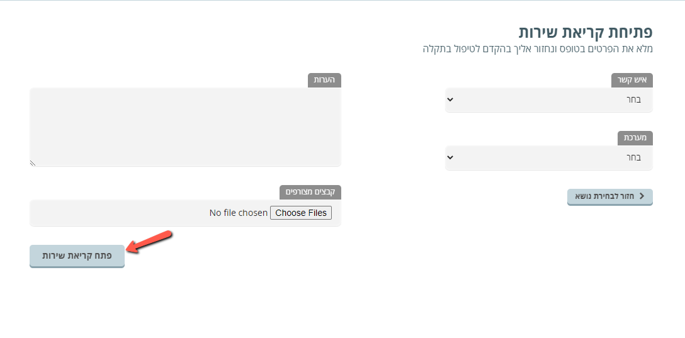This screenshot has width=685, height=338.
Task: Go back via חזור לבחירת נושא button
Action: (610, 196)
